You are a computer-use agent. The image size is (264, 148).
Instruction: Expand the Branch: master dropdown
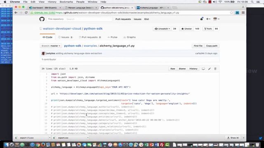51,46
